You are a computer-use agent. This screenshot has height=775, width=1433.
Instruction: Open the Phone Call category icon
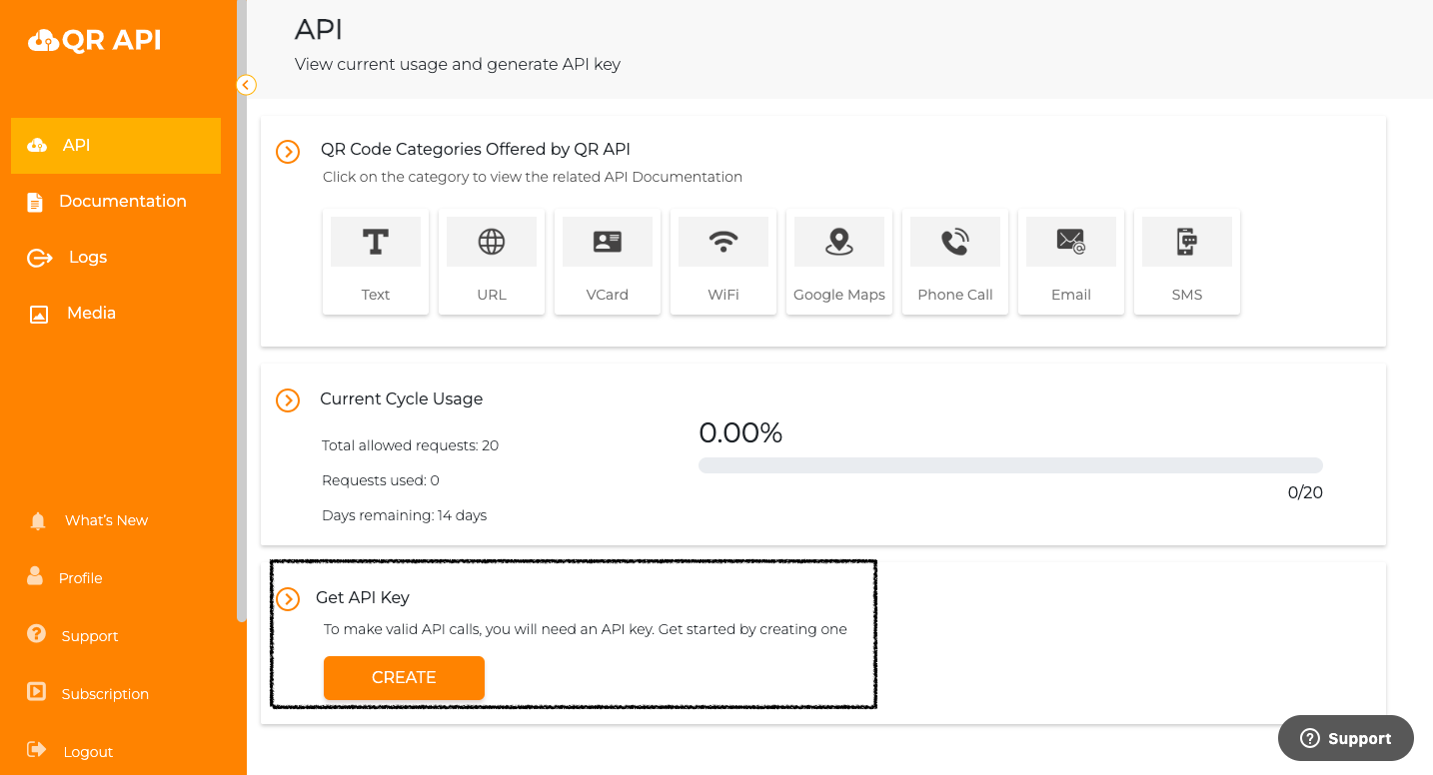tap(955, 241)
